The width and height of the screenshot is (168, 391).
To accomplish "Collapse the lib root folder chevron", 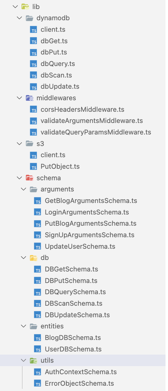I will (x=15, y=7).
